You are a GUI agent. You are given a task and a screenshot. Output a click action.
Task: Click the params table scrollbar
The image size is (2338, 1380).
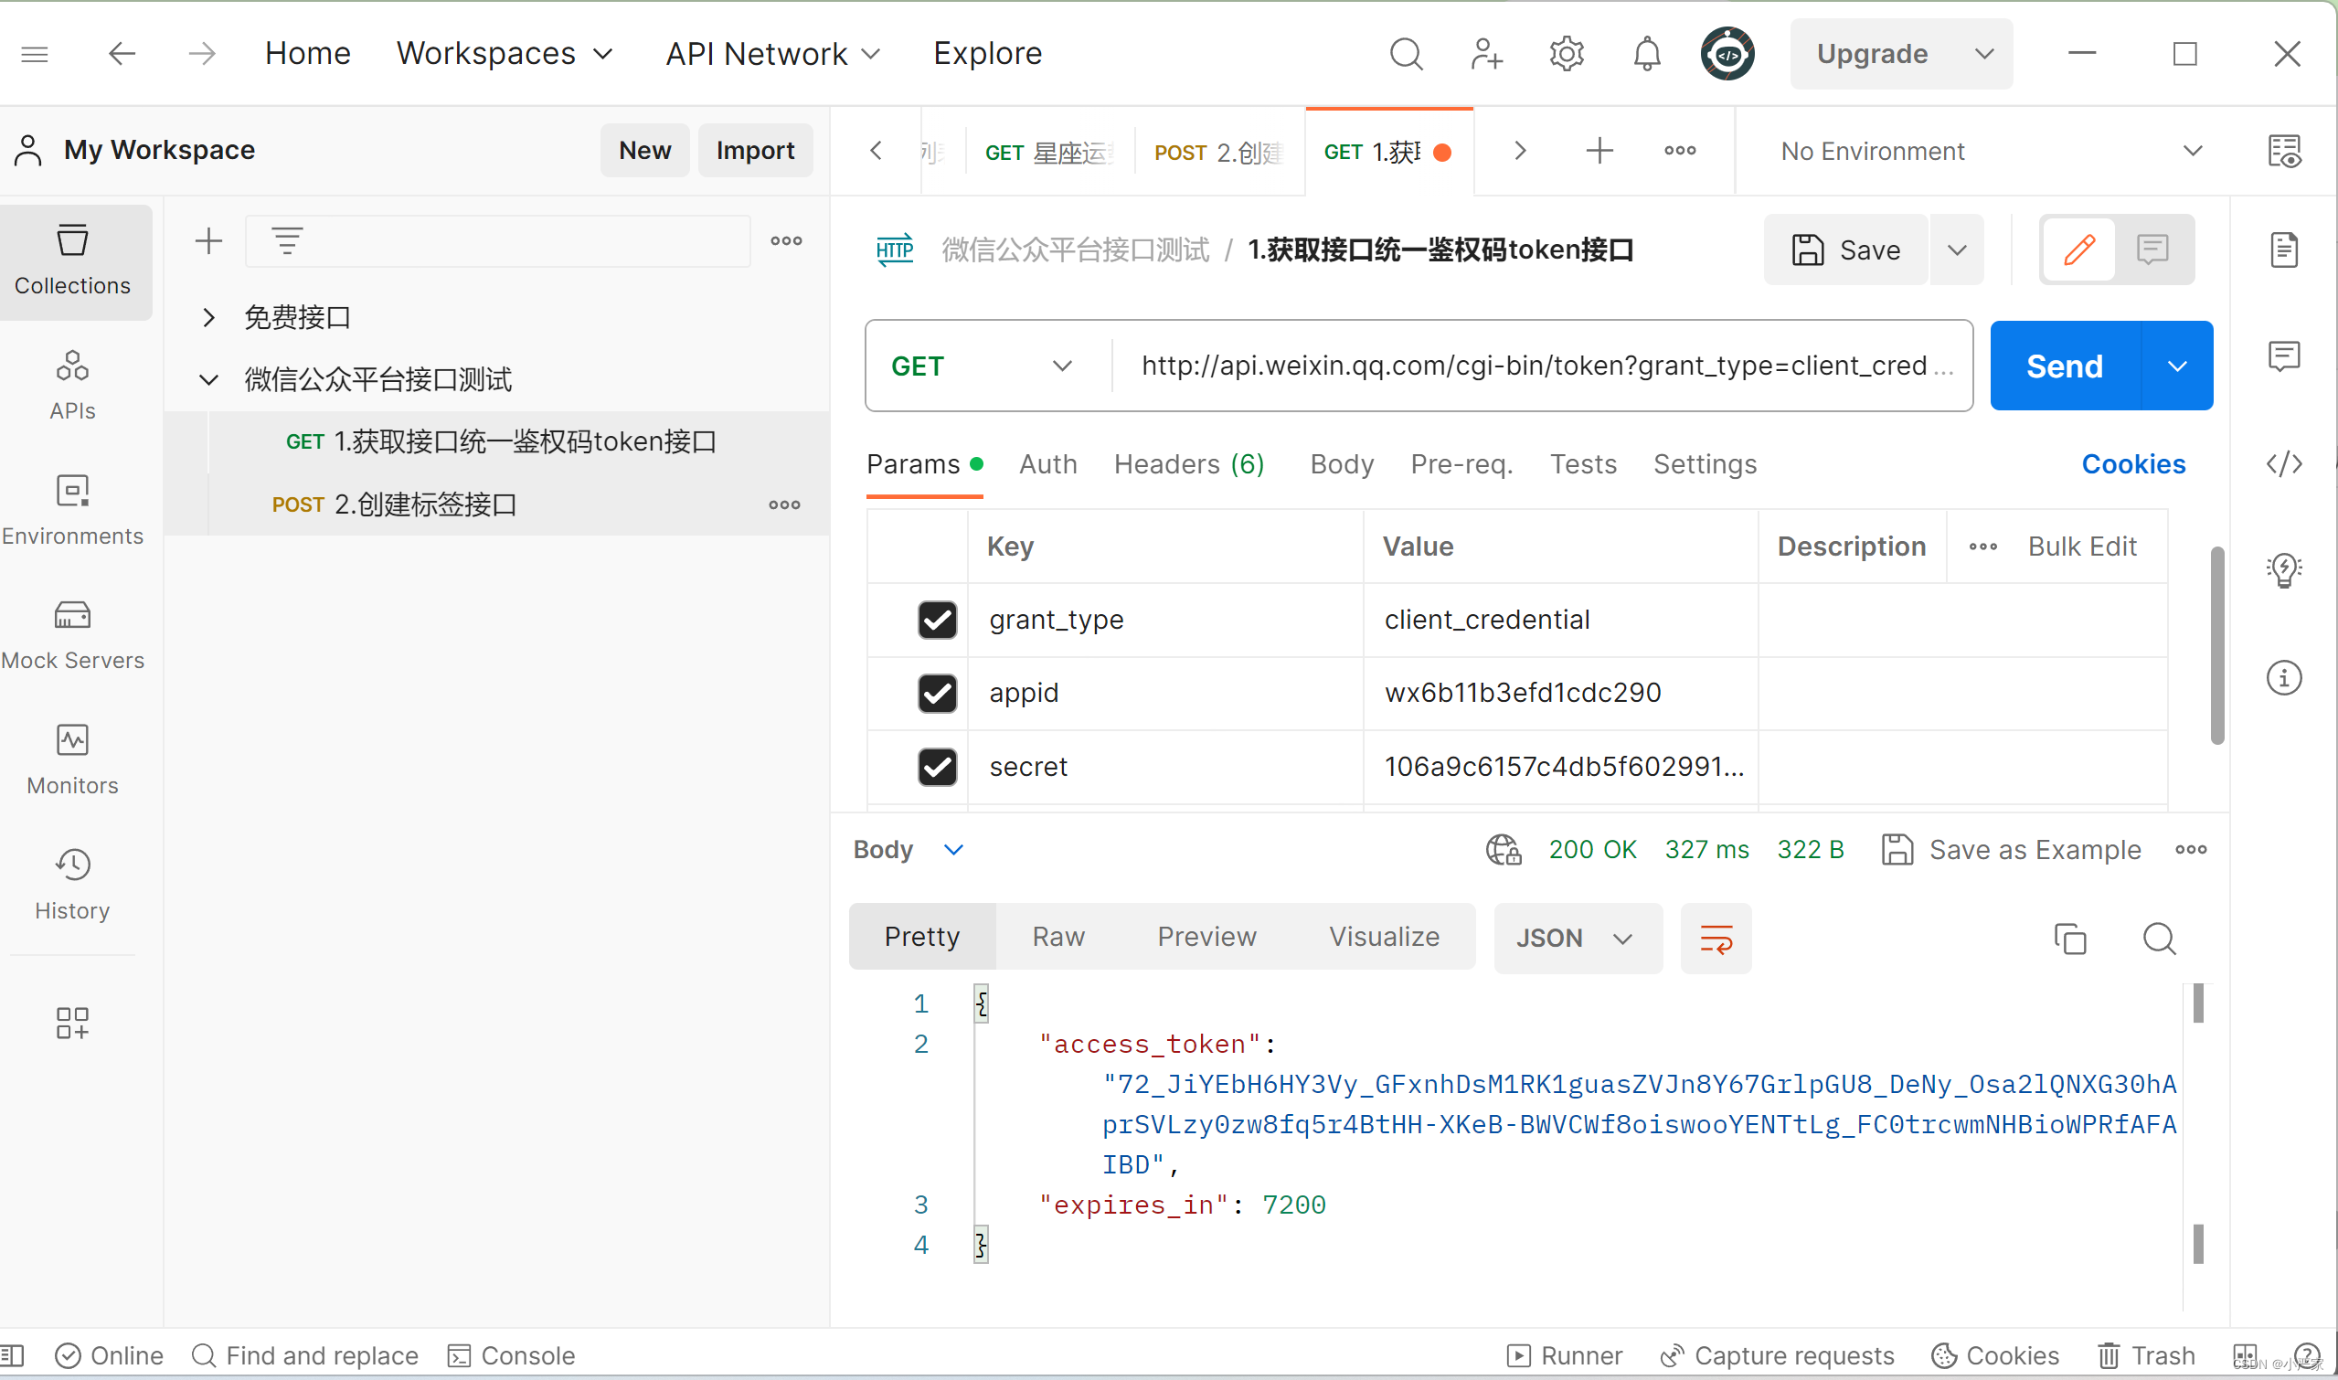coord(2217,645)
